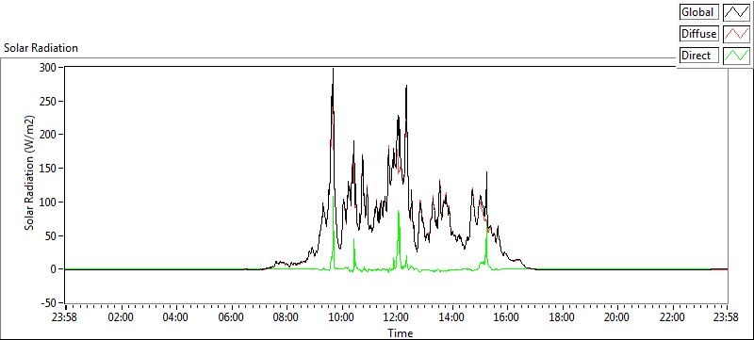Viewport: 754px width, 340px height.
Task: Click the first 23:58 time axis label
Action: [65, 317]
